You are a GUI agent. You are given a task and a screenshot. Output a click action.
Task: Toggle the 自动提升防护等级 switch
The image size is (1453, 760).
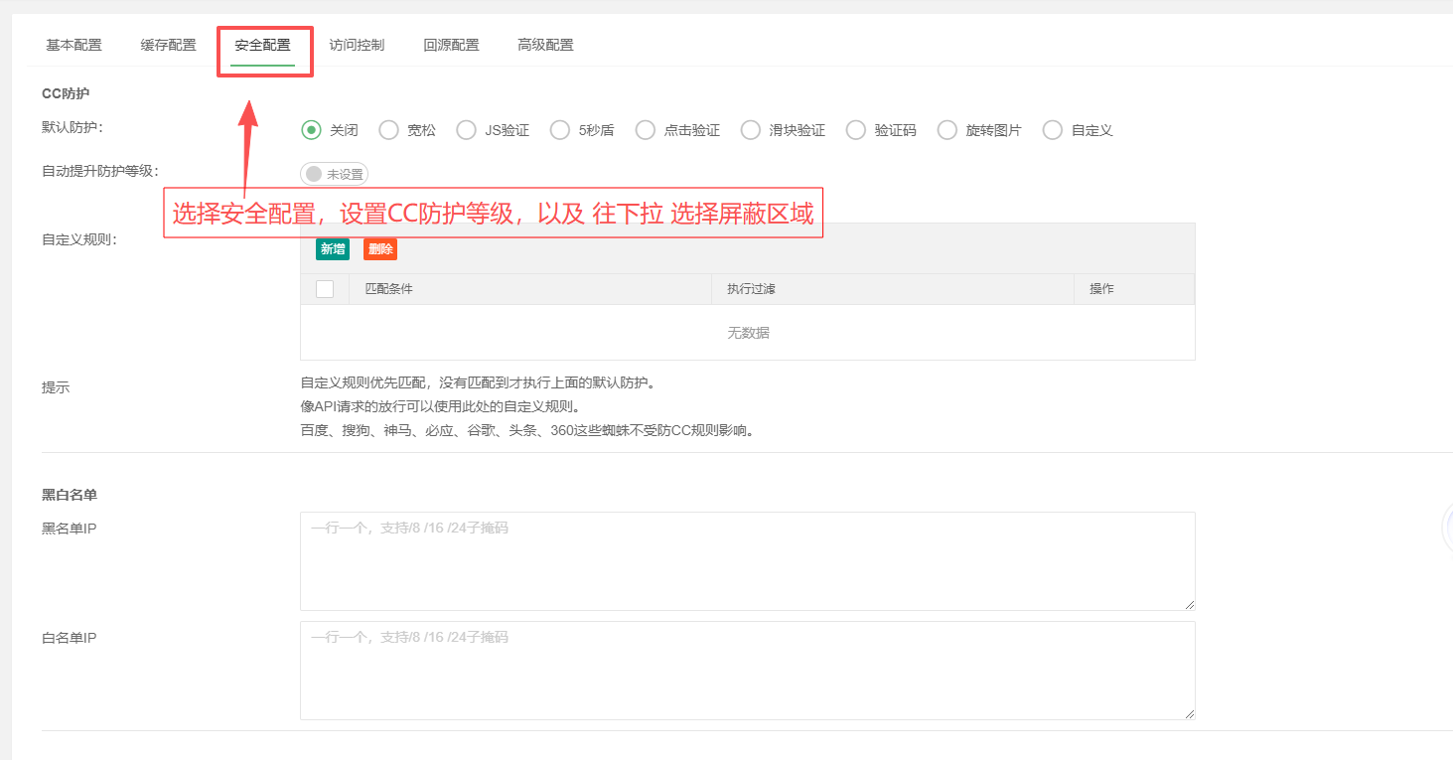click(x=334, y=174)
